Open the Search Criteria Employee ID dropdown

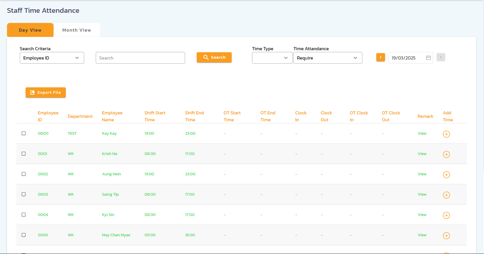coord(52,58)
